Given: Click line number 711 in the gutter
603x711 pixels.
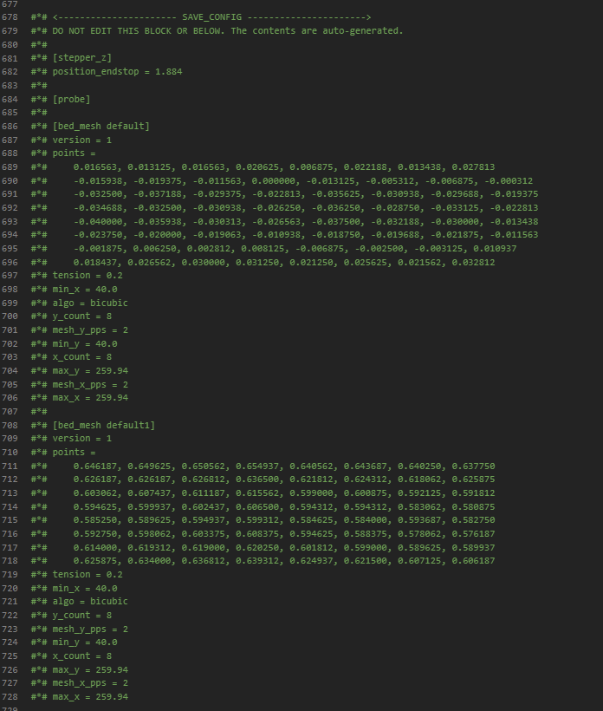Looking at the screenshot, I should coord(10,466).
